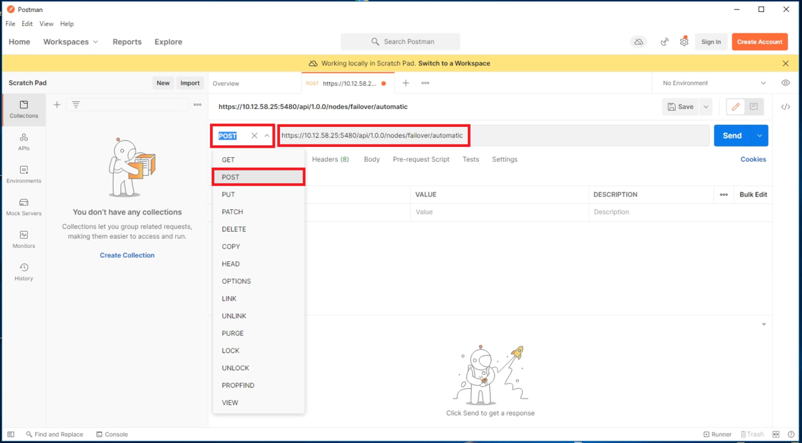Dismiss the Scratch Pad yellow banner
Image resolution: width=802 pixels, height=443 pixels.
coord(786,63)
